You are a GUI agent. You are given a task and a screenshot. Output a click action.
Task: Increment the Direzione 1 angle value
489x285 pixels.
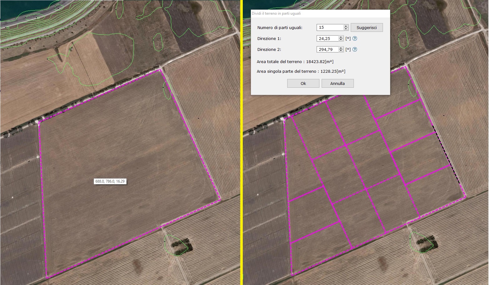coord(341,37)
